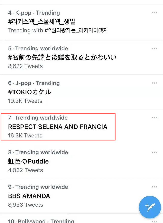The height and width of the screenshot is (223, 163).
Task: Open the BBS AMANDA trending topic
Action: pyautogui.click(x=29, y=196)
